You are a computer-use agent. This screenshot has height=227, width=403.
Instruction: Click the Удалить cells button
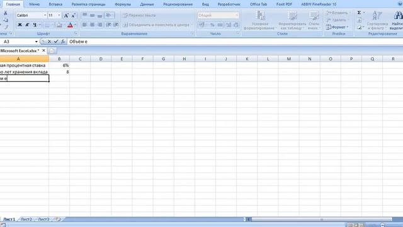click(338, 20)
